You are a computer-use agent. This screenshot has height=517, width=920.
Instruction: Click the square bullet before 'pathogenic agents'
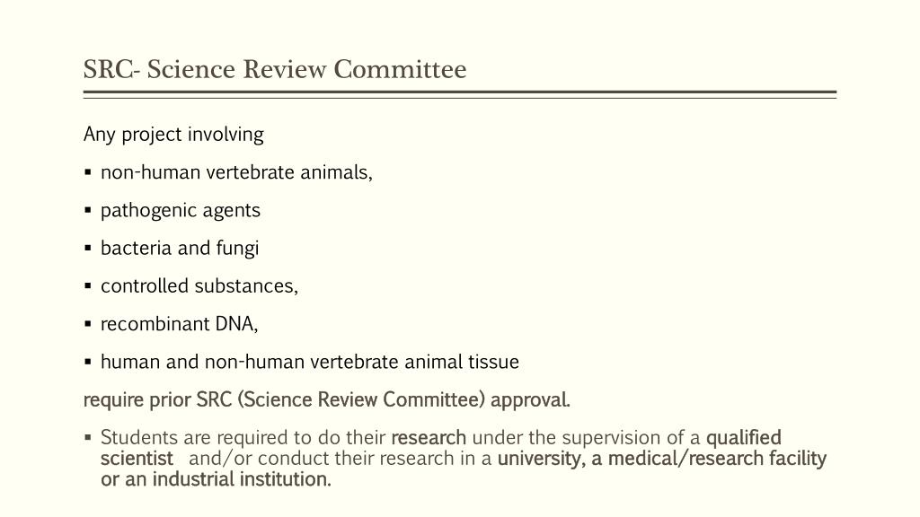88,210
